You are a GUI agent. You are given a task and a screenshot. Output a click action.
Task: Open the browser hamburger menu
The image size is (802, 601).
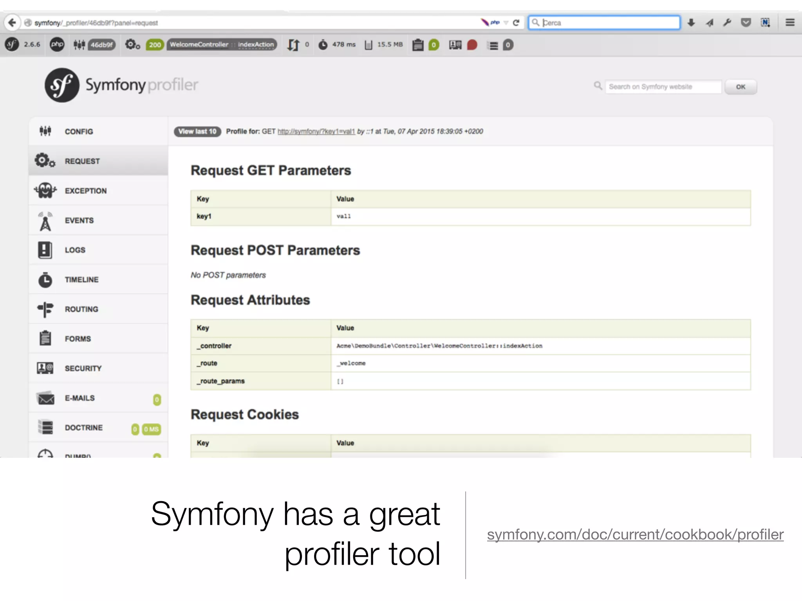790,23
